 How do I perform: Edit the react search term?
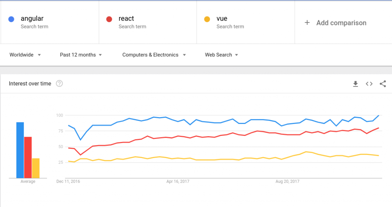pos(126,18)
